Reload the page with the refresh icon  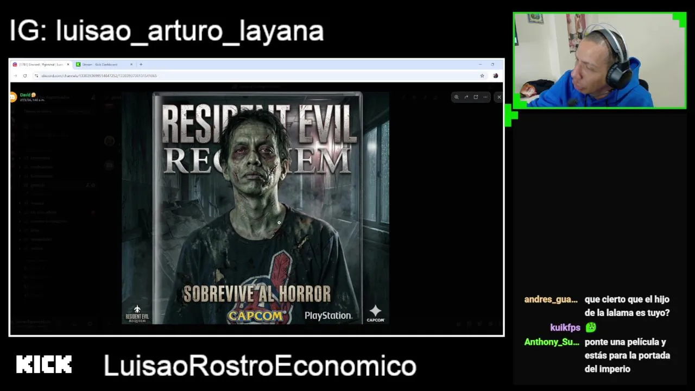pos(25,75)
